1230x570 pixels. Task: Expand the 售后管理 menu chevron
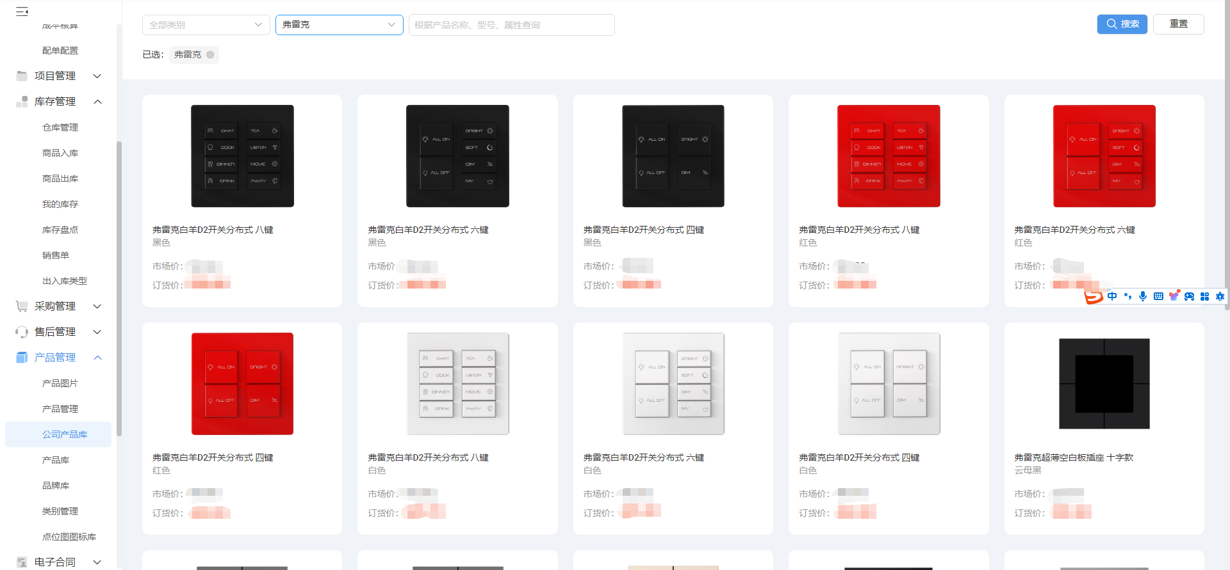click(x=97, y=332)
